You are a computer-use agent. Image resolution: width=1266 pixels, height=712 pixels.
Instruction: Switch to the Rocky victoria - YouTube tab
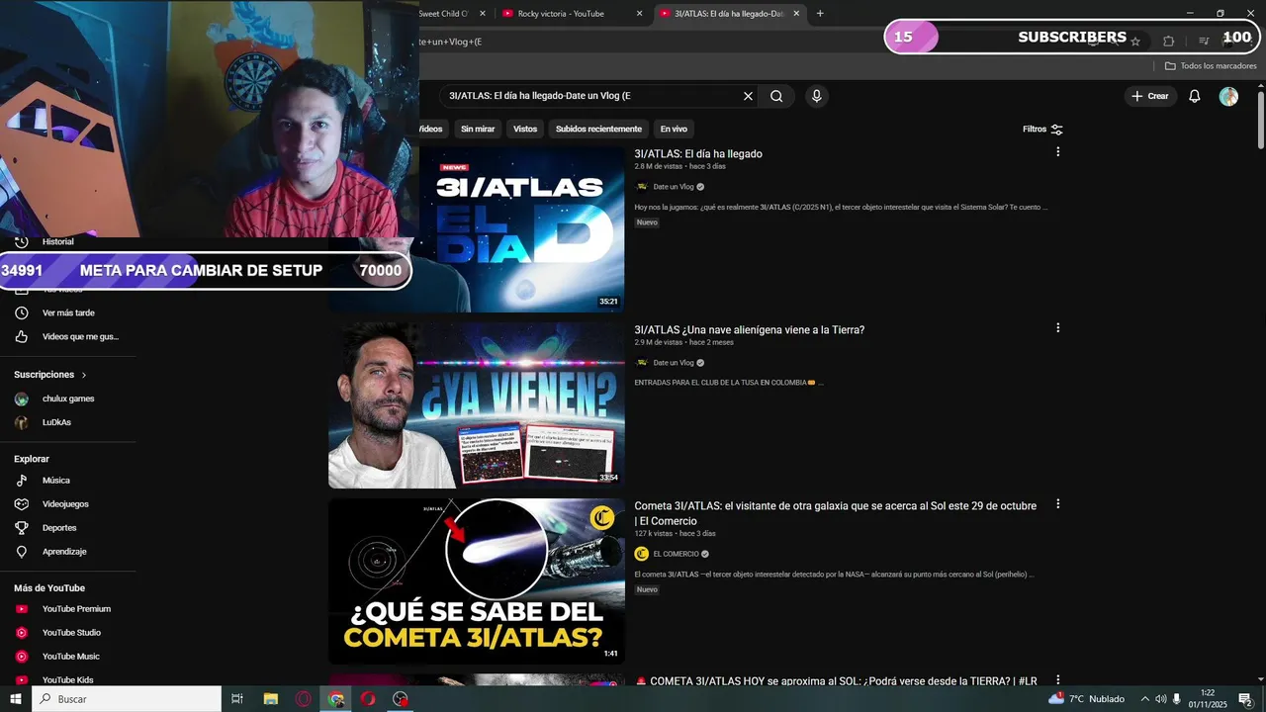pyautogui.click(x=561, y=14)
